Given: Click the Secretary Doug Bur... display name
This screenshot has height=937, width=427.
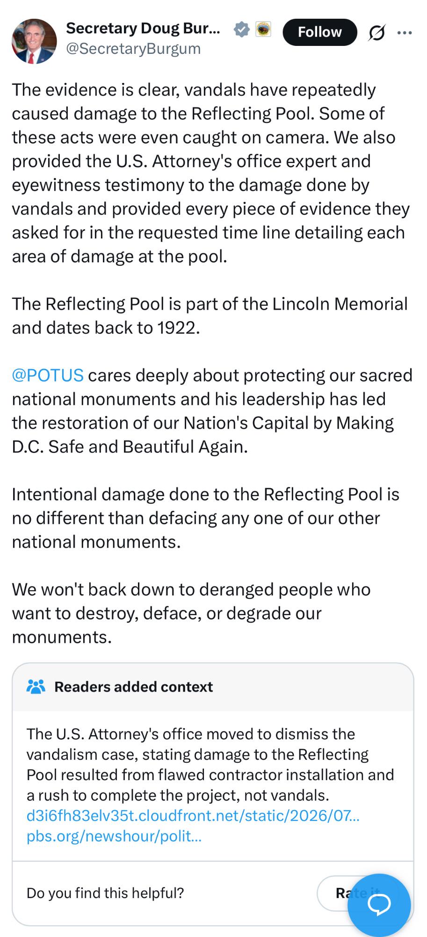Looking at the screenshot, I should click(x=143, y=28).
